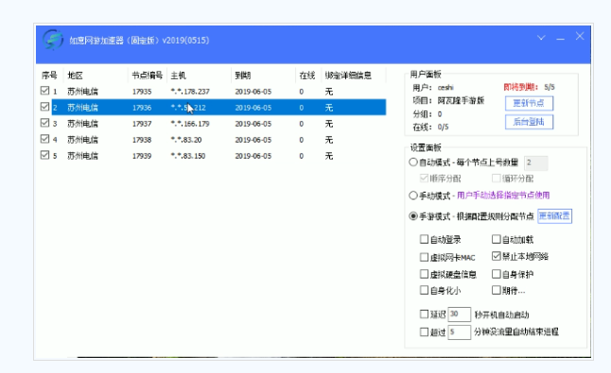611x373 pixels.
Task: Uncheck the checkbox for node row 4
Action: [x=44, y=139]
